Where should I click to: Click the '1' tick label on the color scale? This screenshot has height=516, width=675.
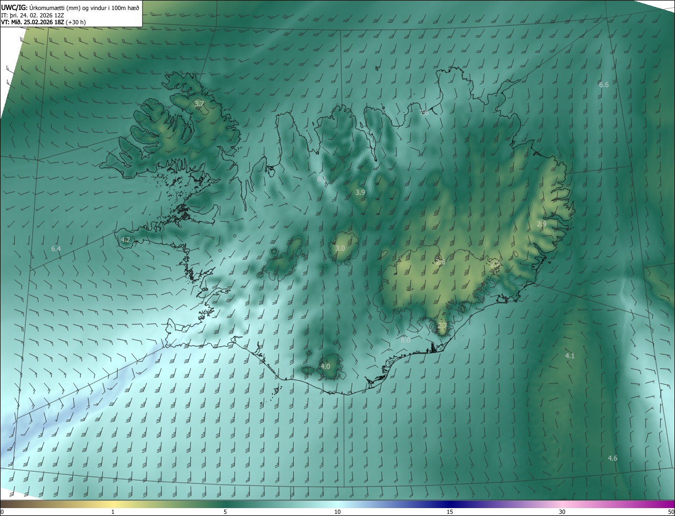[x=113, y=512]
